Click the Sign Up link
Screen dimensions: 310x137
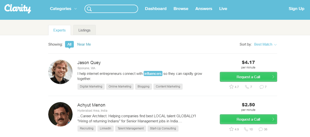tap(296, 9)
